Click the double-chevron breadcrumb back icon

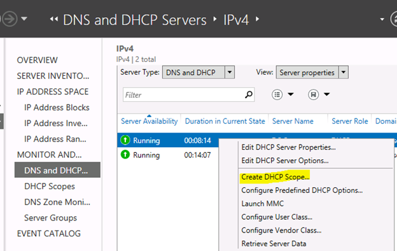[54, 19]
